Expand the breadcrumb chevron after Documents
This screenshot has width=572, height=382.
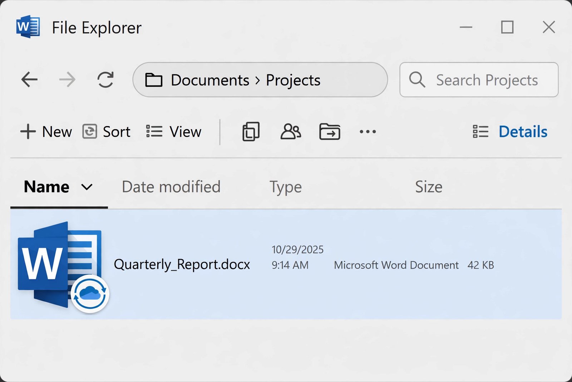(x=257, y=80)
